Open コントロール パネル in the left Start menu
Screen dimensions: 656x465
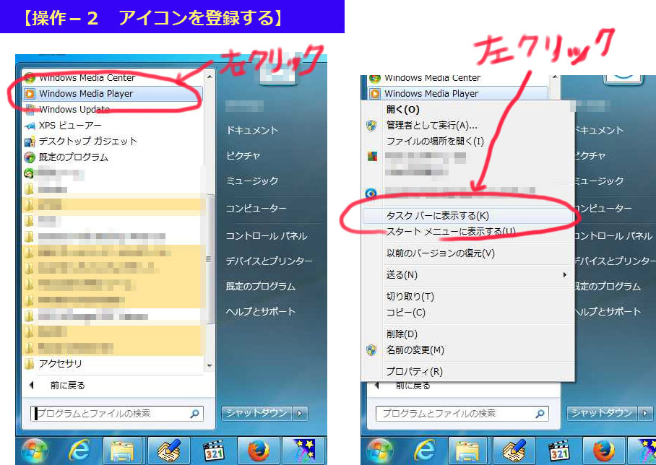pos(266,236)
